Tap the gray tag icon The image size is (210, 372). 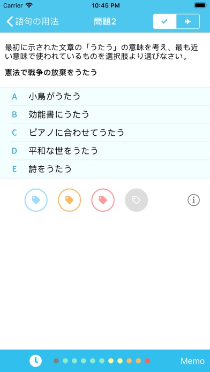(x=137, y=200)
